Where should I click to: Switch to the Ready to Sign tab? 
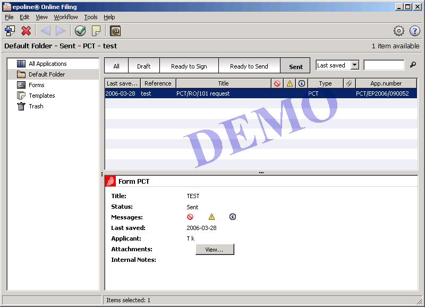point(189,66)
